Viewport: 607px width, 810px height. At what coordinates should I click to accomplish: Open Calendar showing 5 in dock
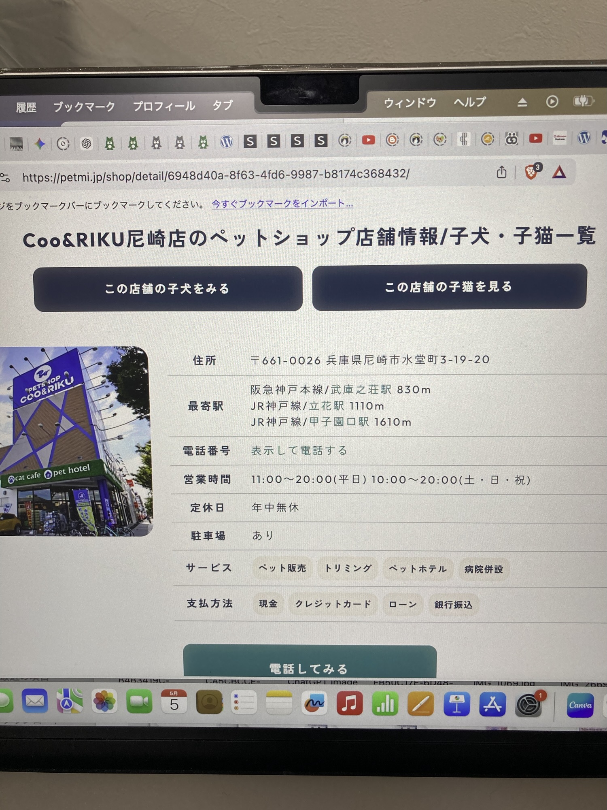click(174, 702)
